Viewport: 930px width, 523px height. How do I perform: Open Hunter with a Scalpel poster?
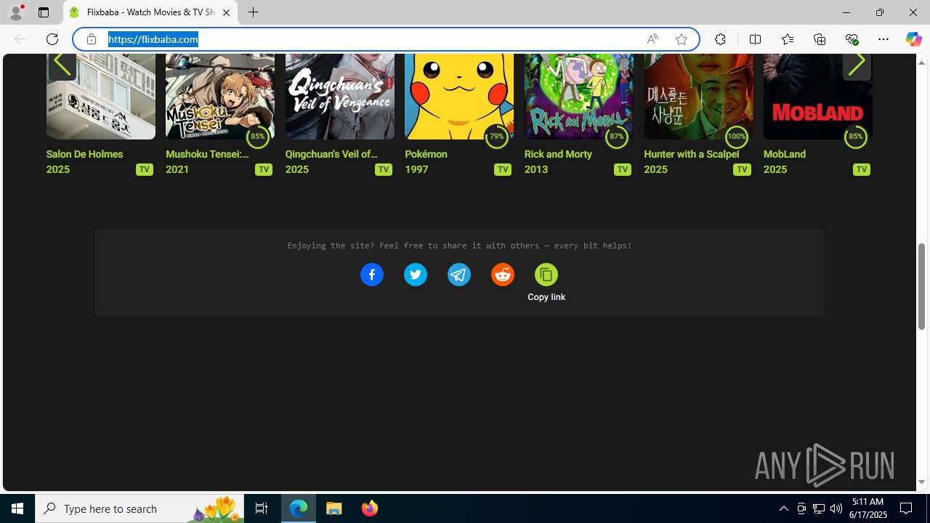pos(698,96)
